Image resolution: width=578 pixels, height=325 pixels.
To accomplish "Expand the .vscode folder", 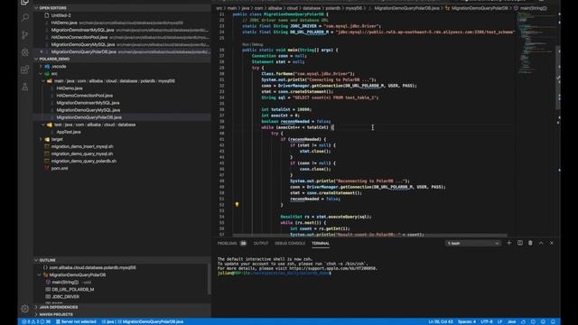I will (41, 67).
